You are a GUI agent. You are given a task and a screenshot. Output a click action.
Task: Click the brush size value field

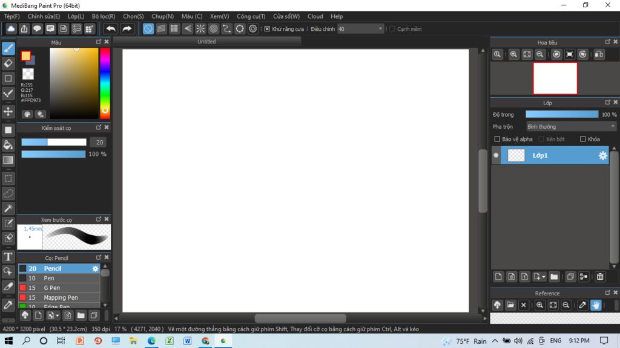click(99, 142)
